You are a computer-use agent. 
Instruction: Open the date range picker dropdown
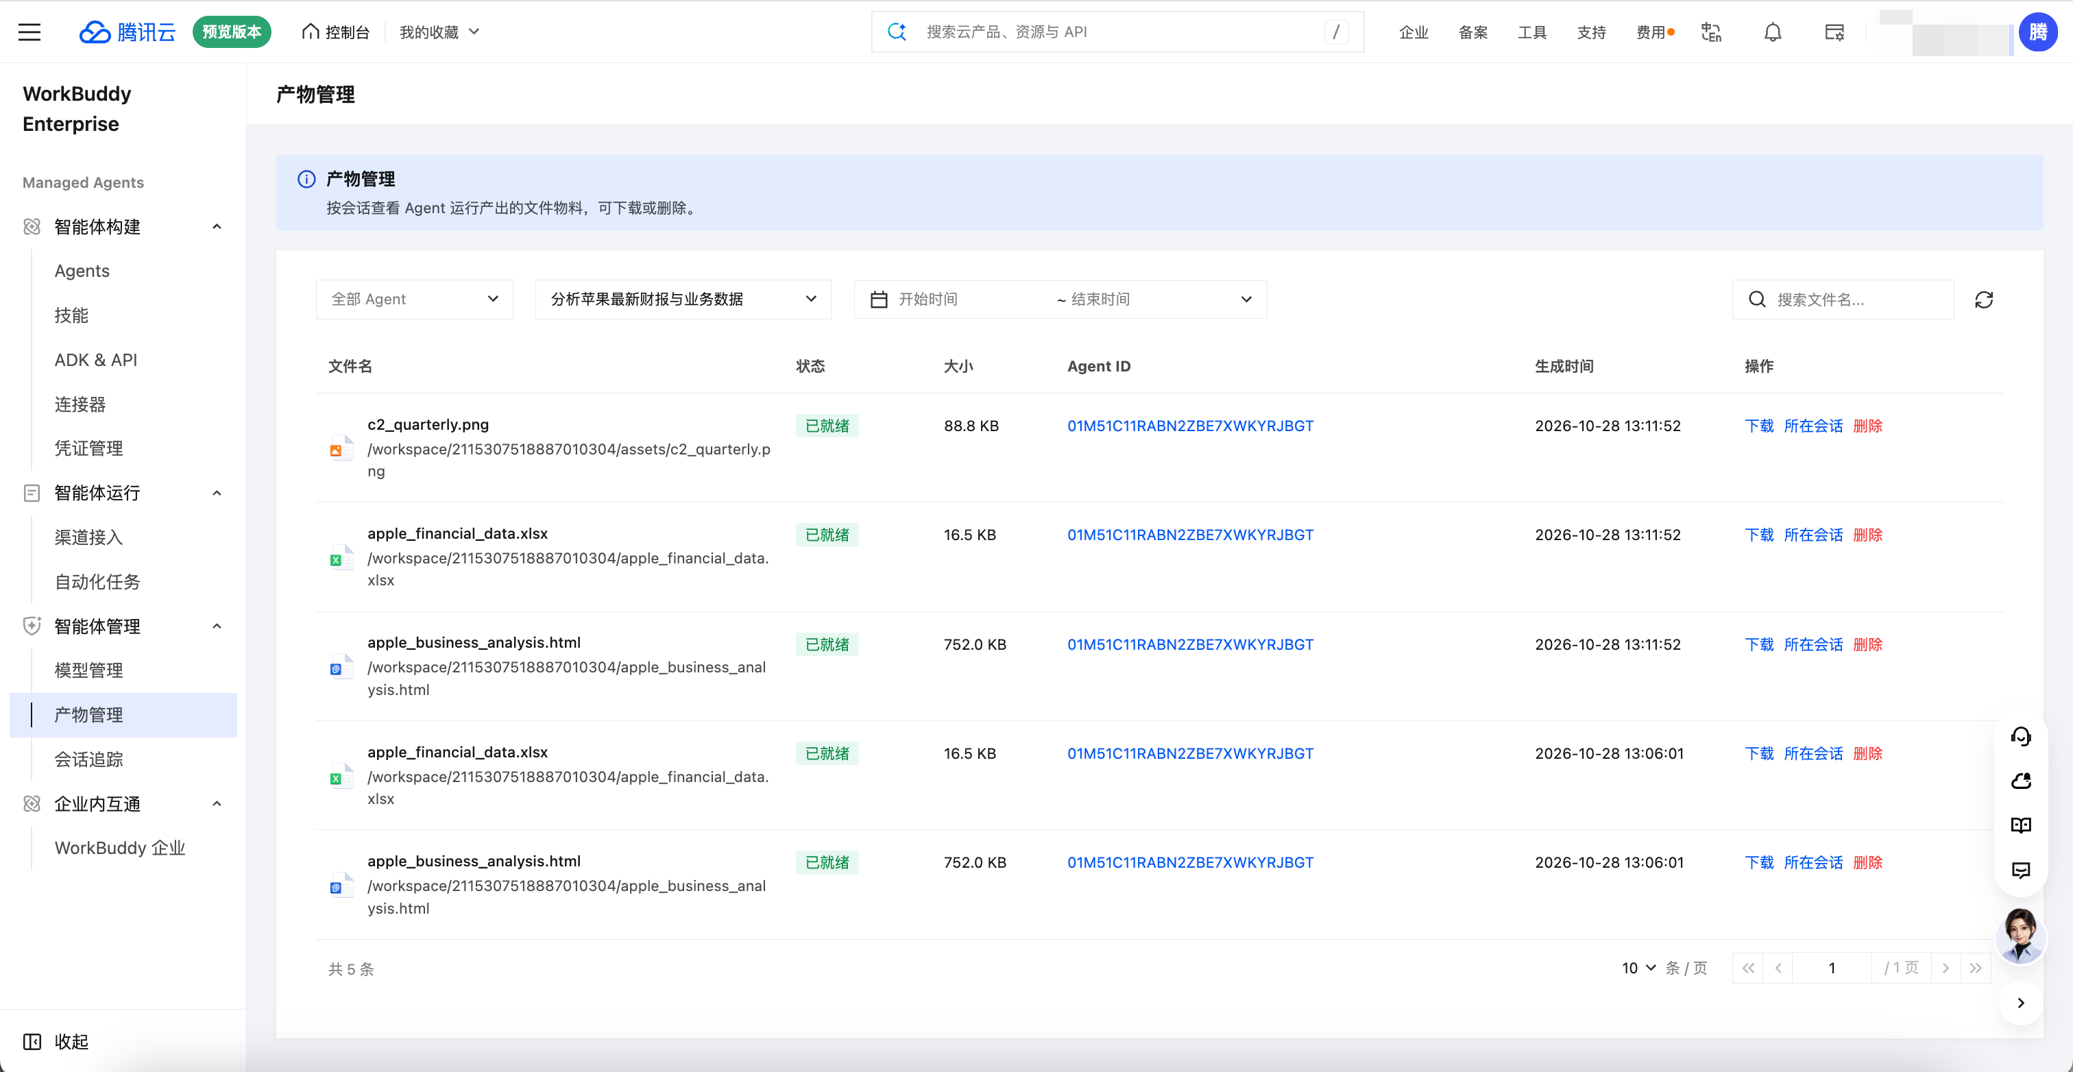tap(1060, 300)
